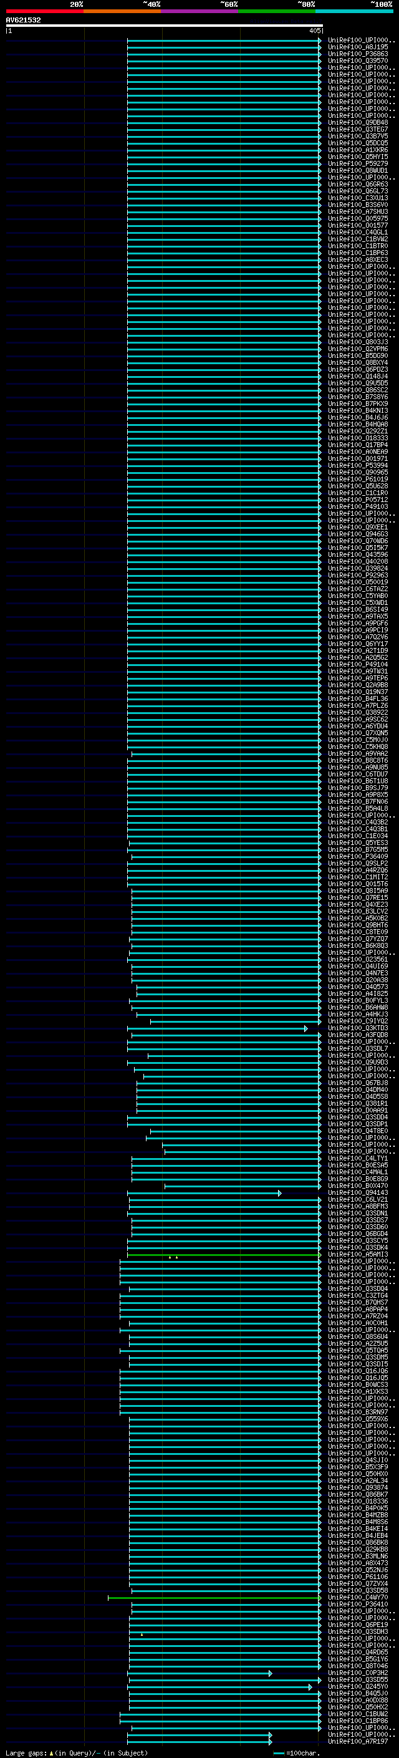Open hit UniRef100_Q39570
The image size is (399, 1758).
[358, 60]
